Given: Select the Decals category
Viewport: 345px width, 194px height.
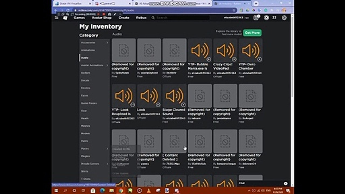Looking at the screenshot, I should click(85, 80).
